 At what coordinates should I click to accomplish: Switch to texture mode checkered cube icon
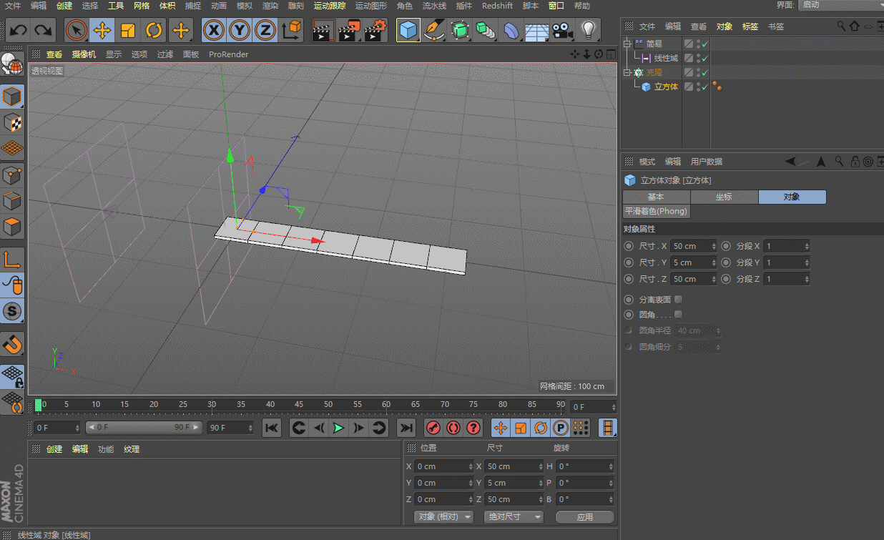point(12,123)
